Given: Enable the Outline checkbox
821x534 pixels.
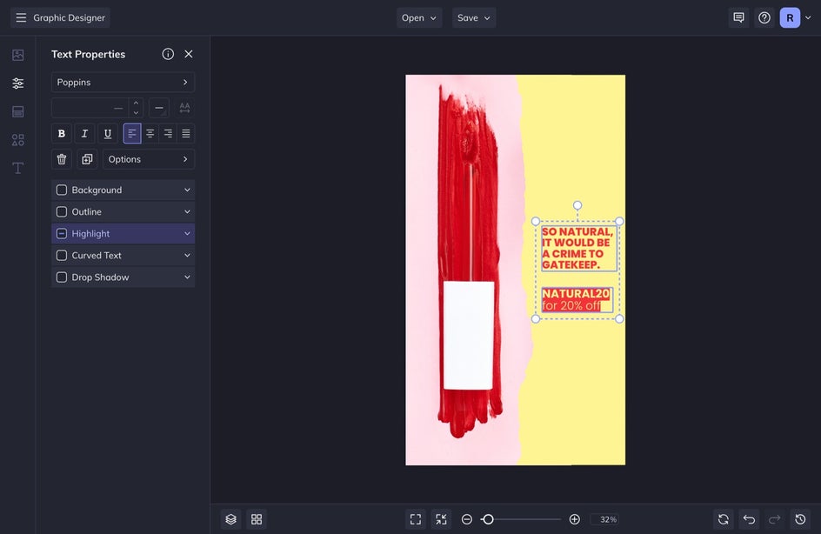Looking at the screenshot, I should click(62, 212).
